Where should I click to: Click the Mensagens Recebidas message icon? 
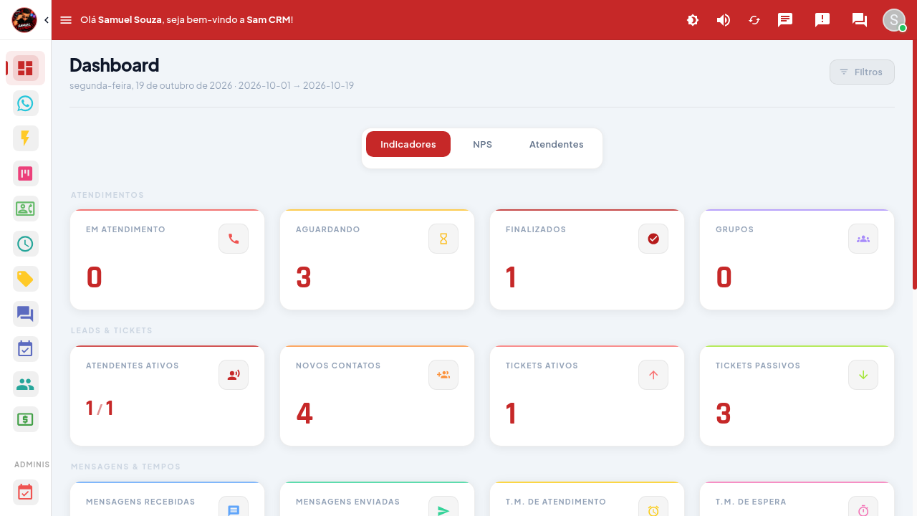point(234,507)
